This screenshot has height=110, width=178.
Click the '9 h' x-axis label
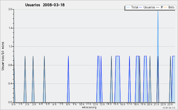pyautogui.click(x=74, y=104)
